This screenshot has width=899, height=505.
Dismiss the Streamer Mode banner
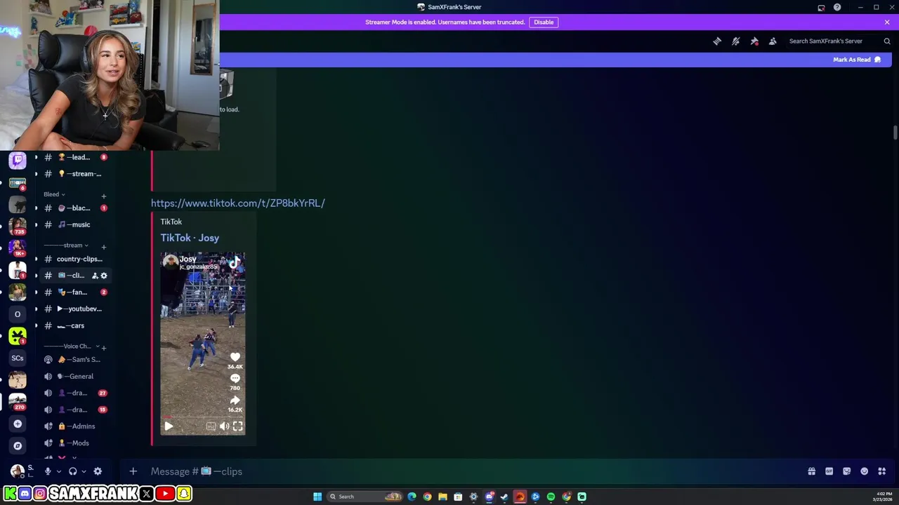pyautogui.click(x=887, y=22)
